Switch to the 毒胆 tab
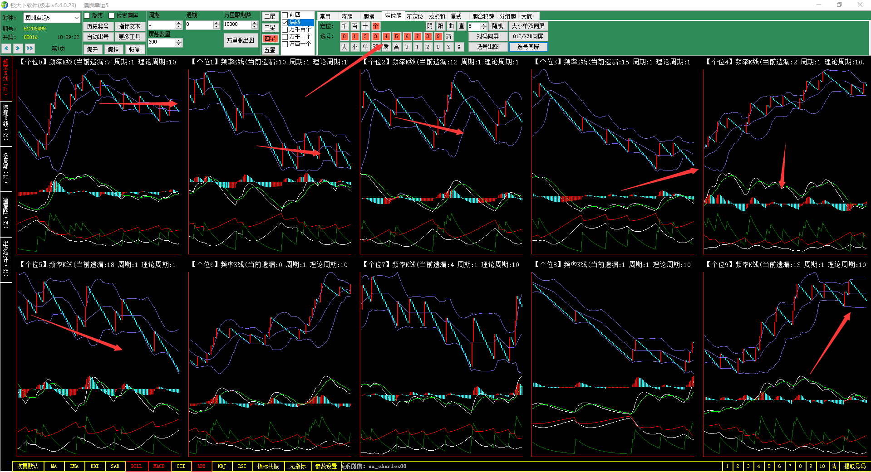Image resolution: width=871 pixels, height=472 pixels. point(347,16)
